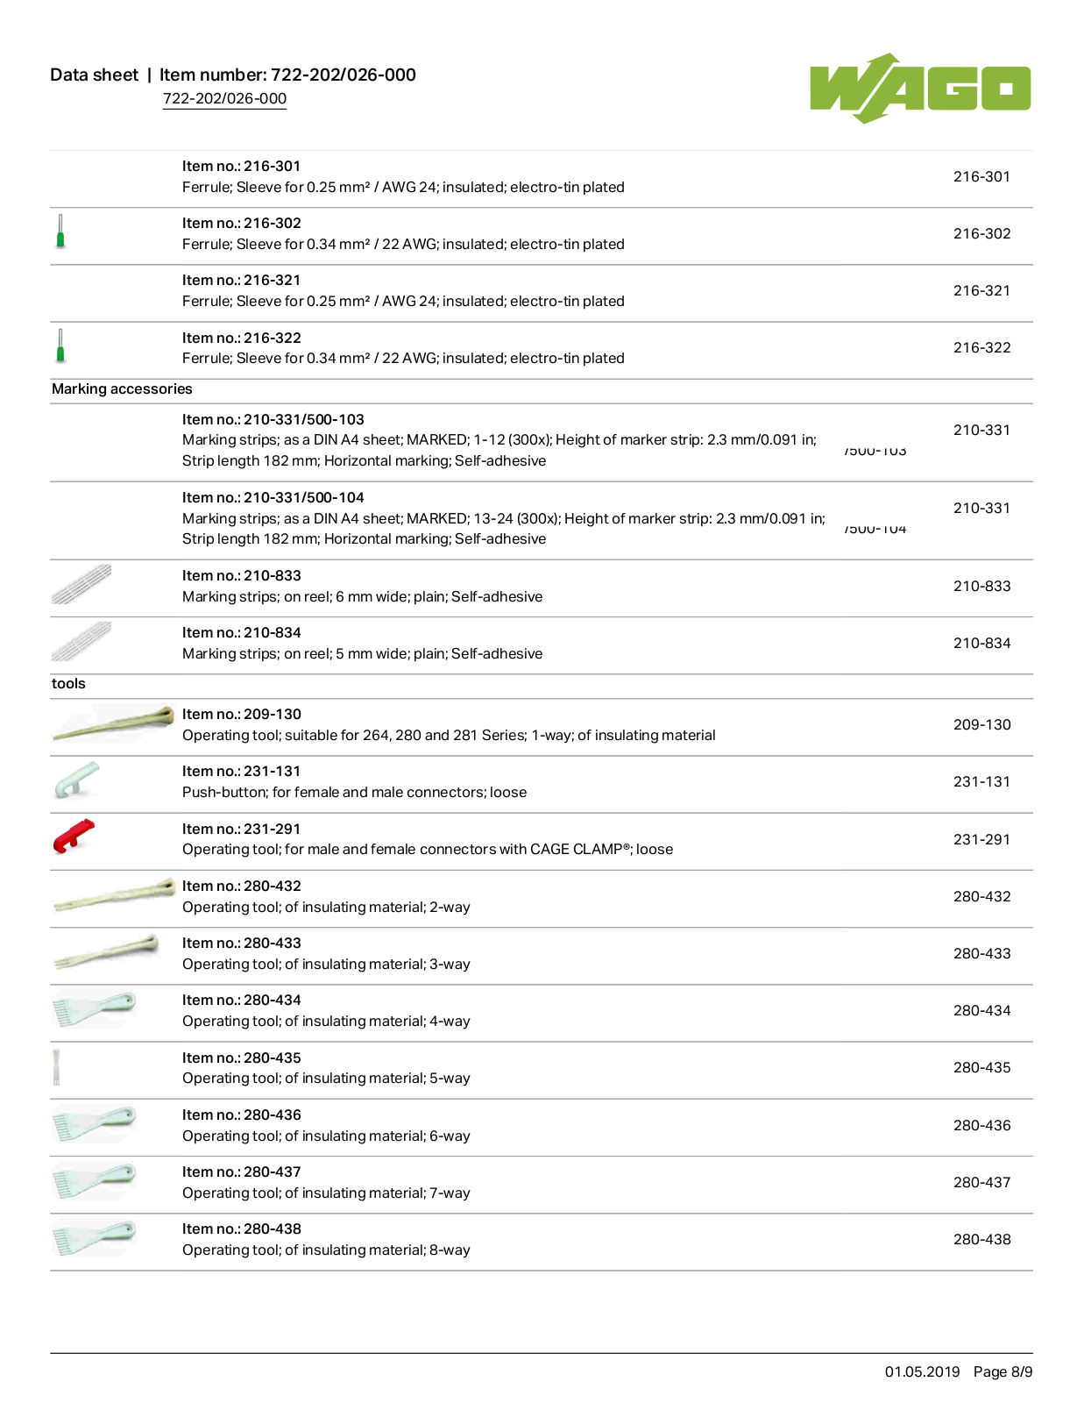
Task: Select the 280-434 4-way tool thumbnail
Action: [94, 1009]
